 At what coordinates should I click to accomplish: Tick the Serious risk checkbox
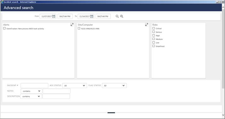click(153, 32)
